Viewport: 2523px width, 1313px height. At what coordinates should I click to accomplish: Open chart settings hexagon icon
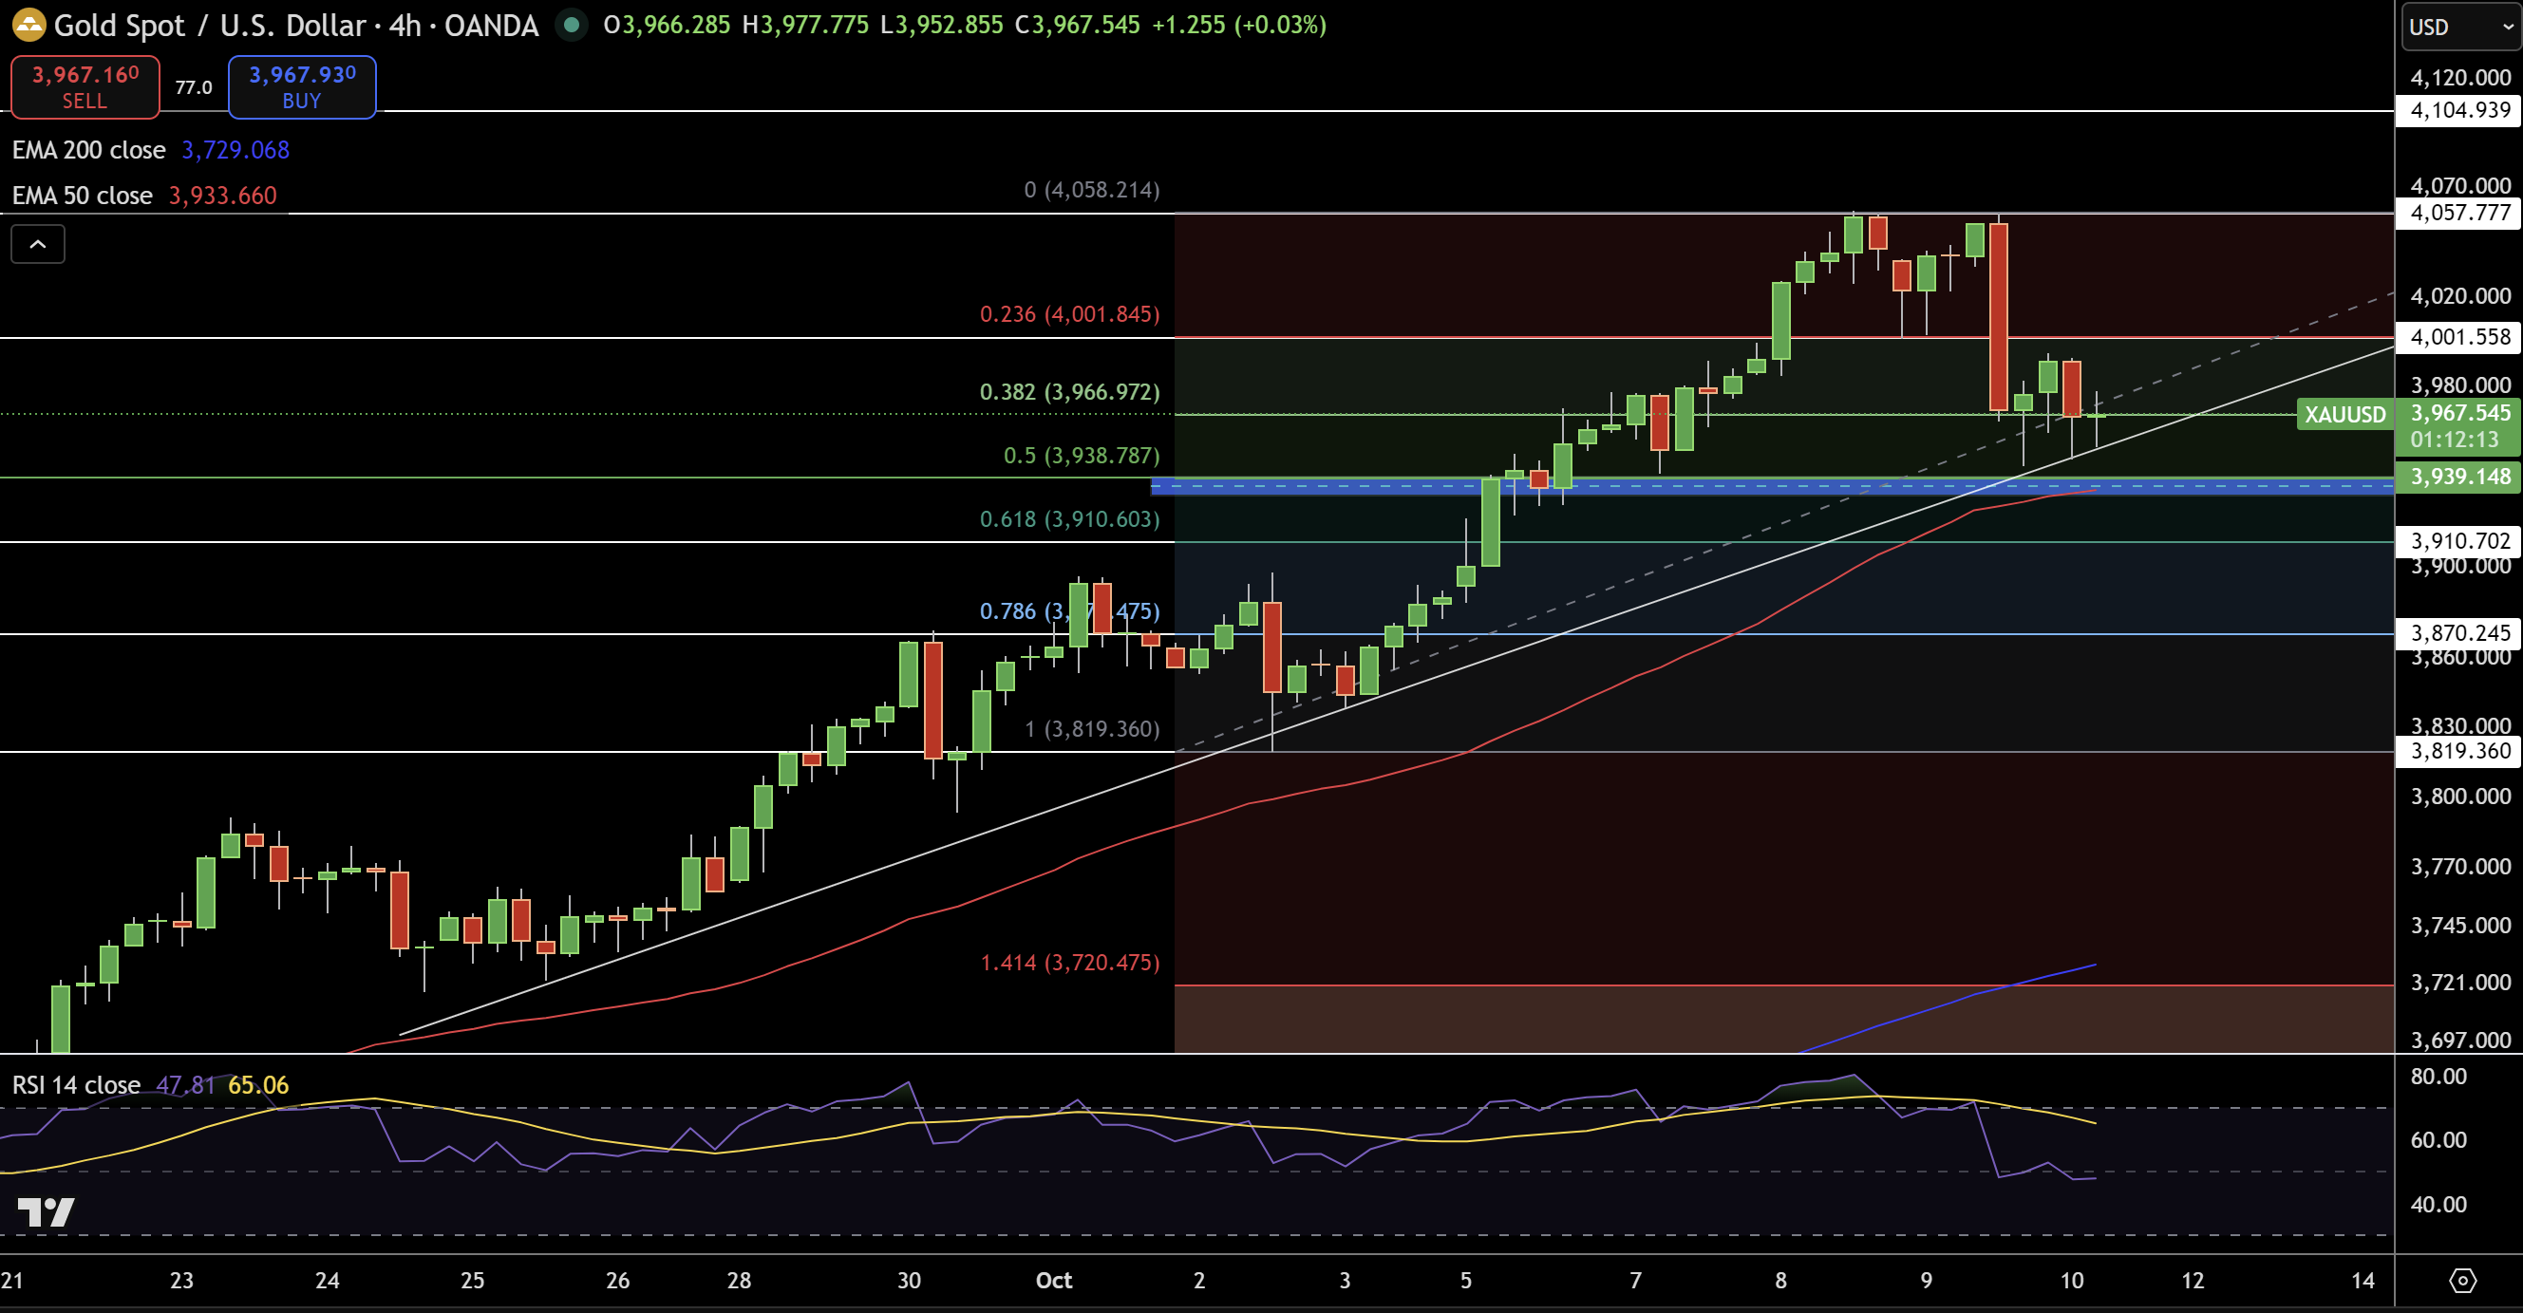2461,1280
